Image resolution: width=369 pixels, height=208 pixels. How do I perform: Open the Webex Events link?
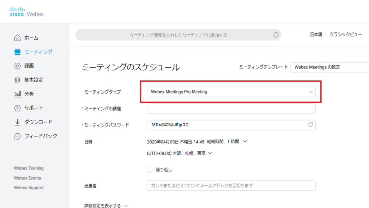click(x=27, y=178)
